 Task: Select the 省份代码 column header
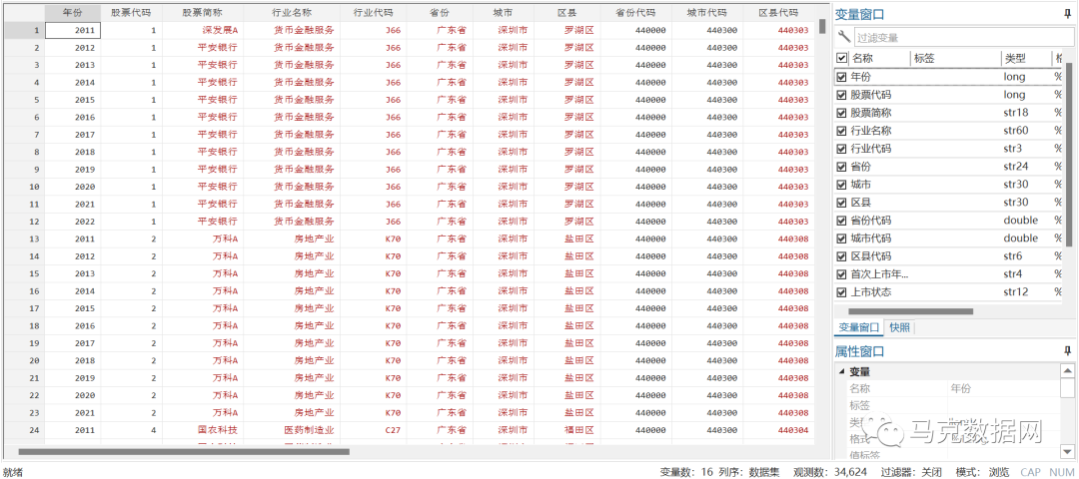click(x=635, y=13)
